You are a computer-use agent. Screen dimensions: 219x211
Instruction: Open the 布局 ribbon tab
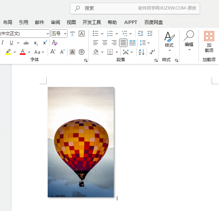7,22
